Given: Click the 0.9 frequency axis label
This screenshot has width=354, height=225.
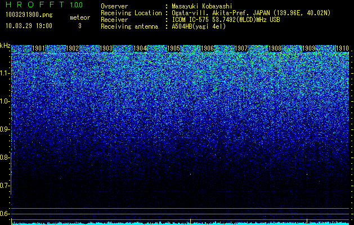Looking at the screenshot, I should [5, 129].
